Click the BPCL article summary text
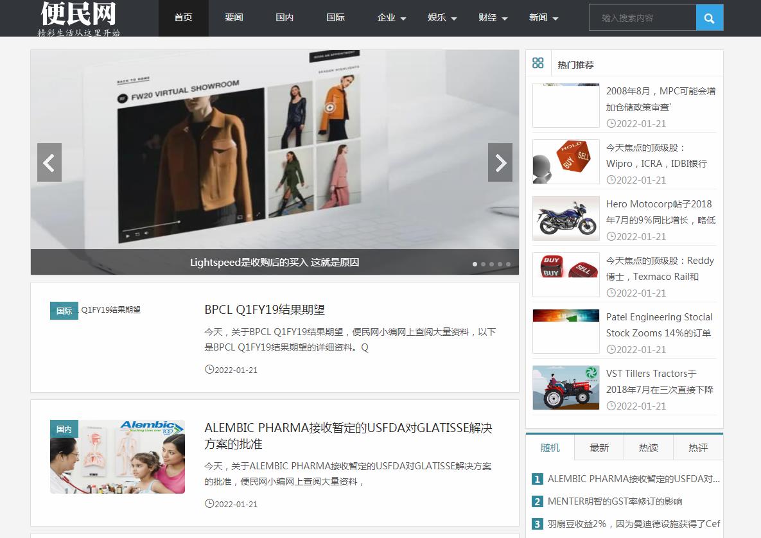761x538 pixels. click(x=350, y=340)
